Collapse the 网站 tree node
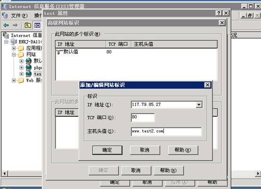This screenshot has width=261, height=189. 14,55
